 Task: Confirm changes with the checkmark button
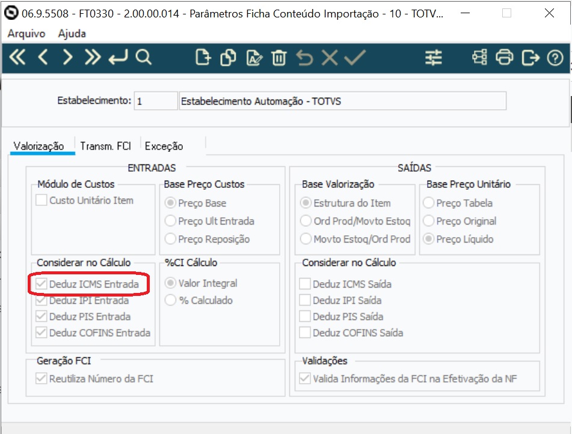355,58
